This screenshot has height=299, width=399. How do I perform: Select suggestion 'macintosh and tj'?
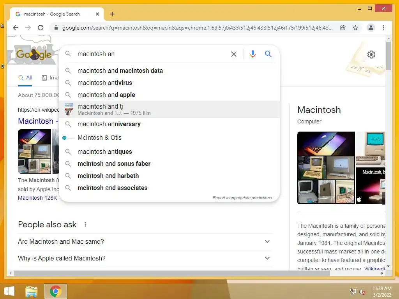[169, 109]
